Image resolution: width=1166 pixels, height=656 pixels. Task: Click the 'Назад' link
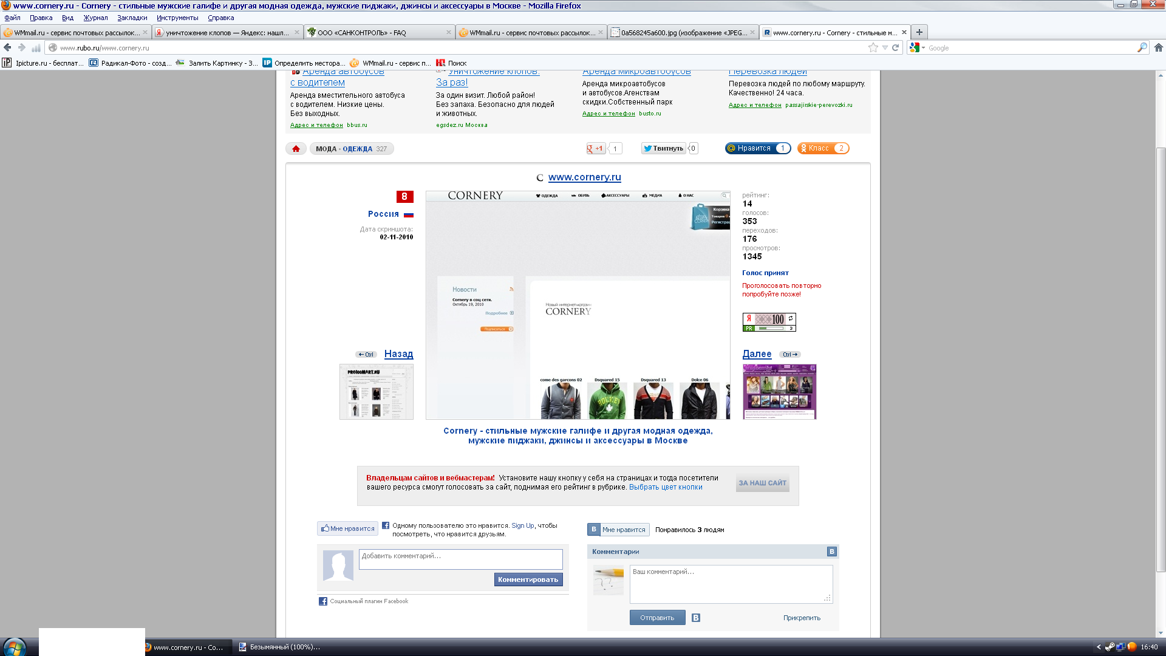point(398,354)
